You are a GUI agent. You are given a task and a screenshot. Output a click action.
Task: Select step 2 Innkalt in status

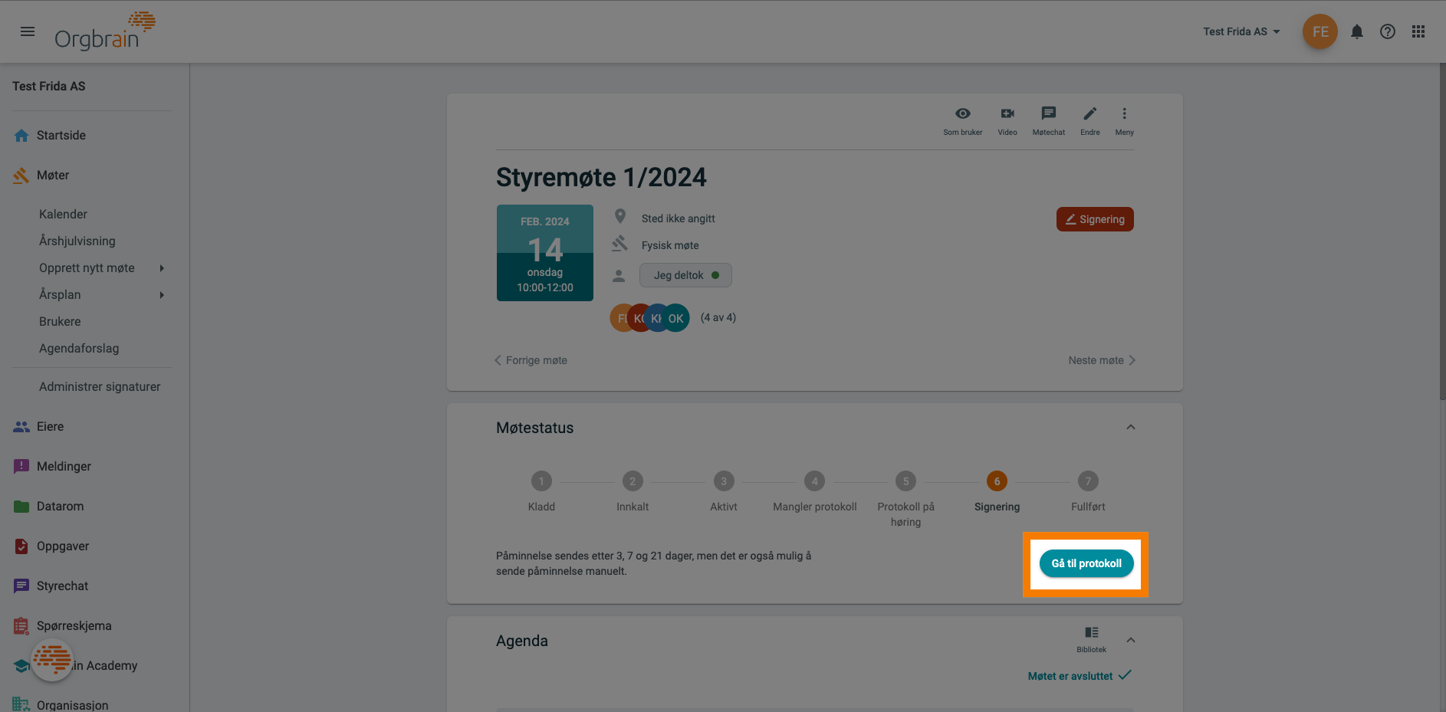pos(633,481)
